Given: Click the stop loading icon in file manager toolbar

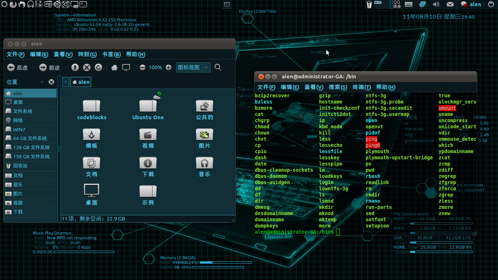Looking at the screenshot, I should [87, 67].
